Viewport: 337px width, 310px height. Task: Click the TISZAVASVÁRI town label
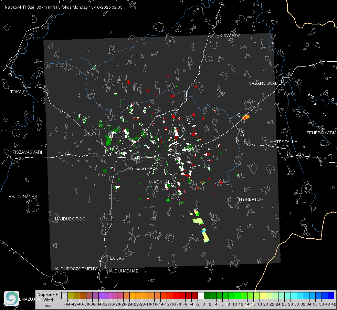(x=27, y=152)
